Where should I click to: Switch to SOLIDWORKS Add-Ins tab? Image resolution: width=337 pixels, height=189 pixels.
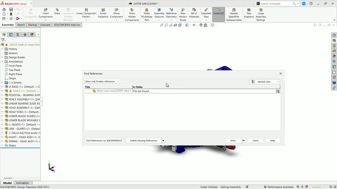click(x=67, y=25)
